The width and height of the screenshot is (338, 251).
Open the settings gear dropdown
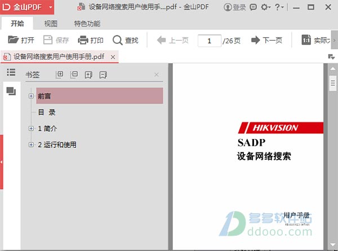click(265, 7)
